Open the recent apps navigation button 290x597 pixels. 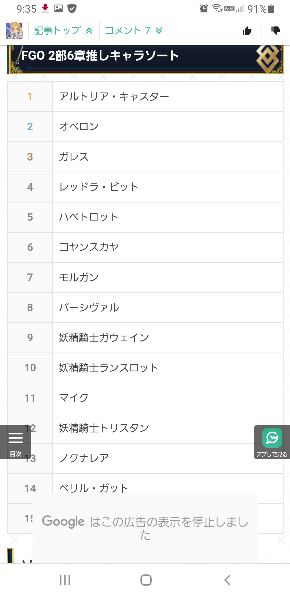coord(65,580)
